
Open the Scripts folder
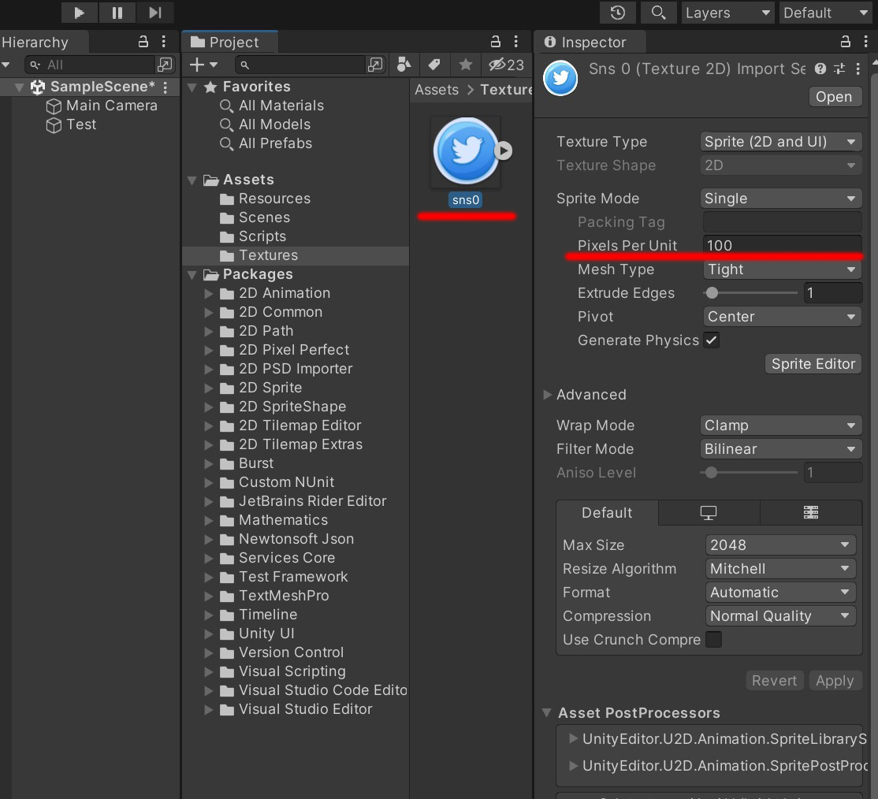252,236
